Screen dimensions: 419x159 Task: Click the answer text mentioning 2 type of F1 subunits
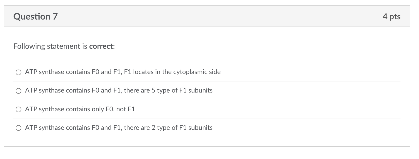click(119, 128)
